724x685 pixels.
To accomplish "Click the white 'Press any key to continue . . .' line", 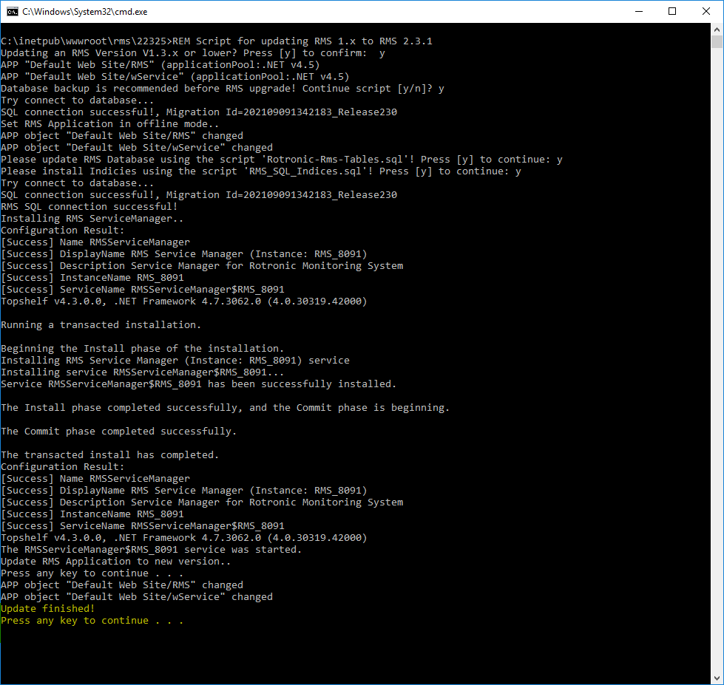I will pyautogui.click(x=92, y=573).
